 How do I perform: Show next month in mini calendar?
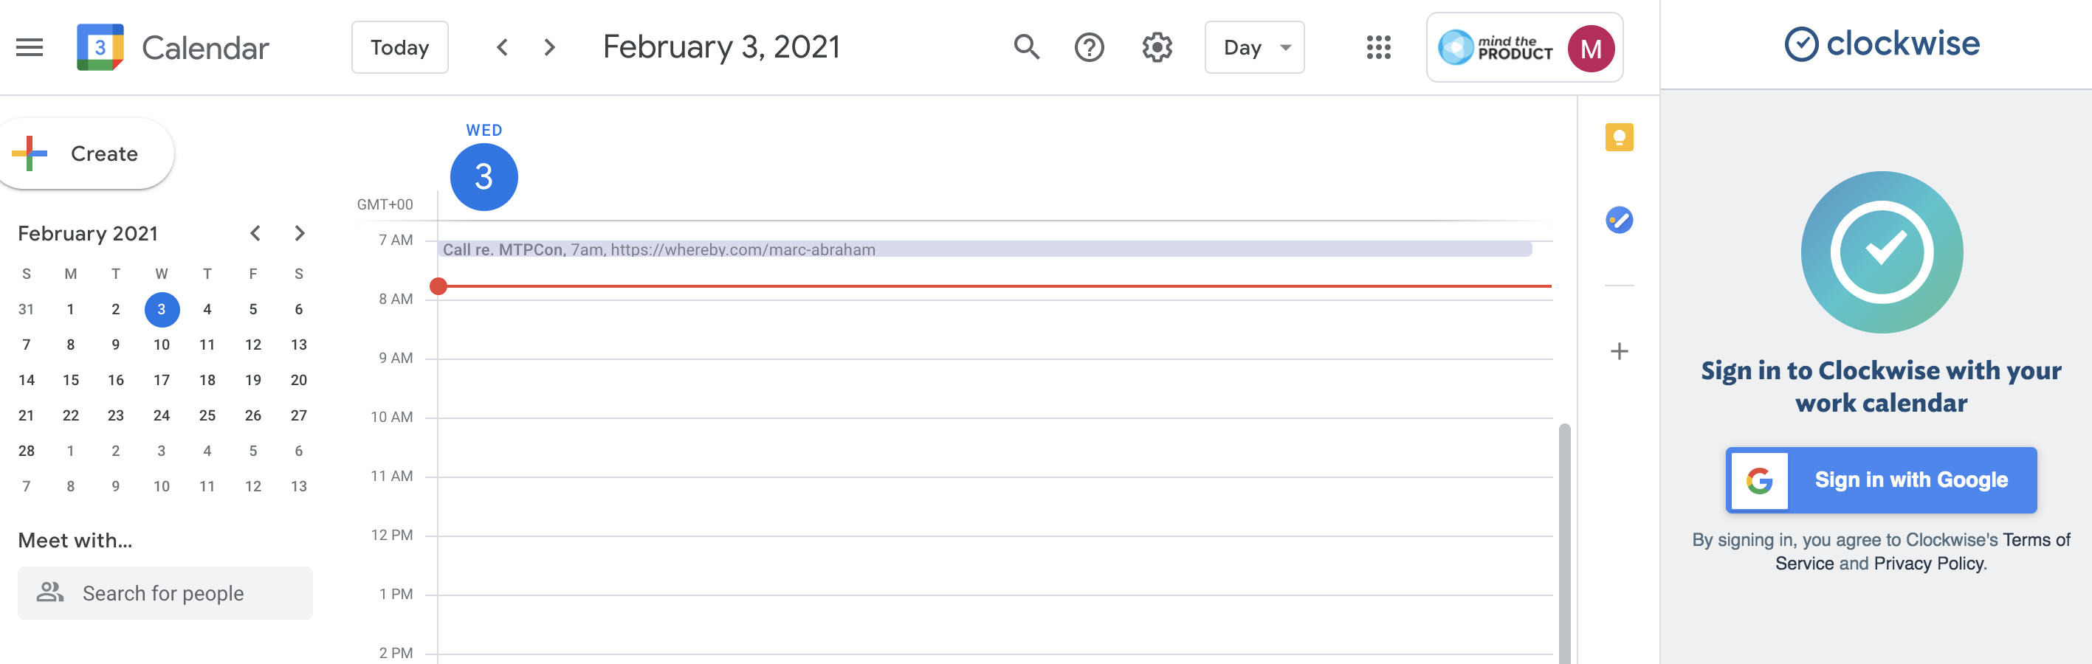[x=299, y=234]
